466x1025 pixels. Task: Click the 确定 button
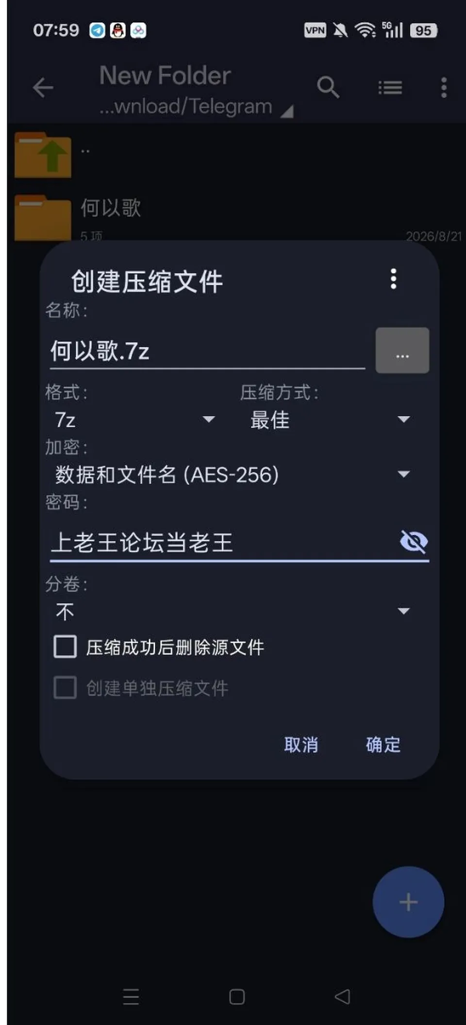pyautogui.click(x=383, y=744)
